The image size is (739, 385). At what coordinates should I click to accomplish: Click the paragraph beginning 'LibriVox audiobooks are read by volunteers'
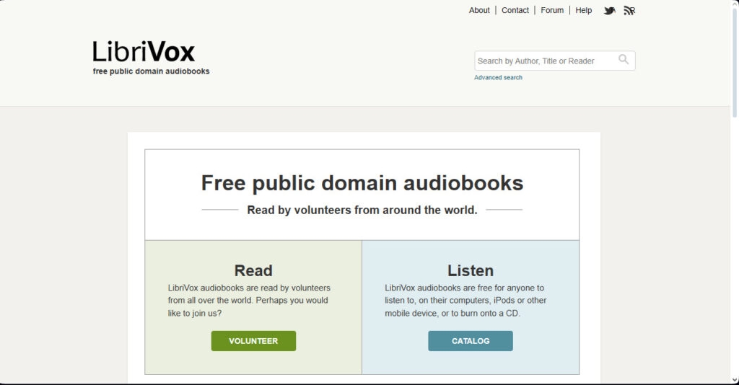pyautogui.click(x=249, y=300)
